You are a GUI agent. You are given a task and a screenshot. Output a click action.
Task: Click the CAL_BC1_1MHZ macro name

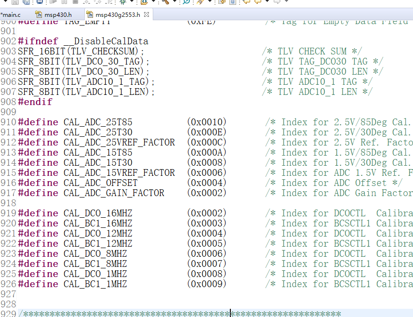(95, 284)
